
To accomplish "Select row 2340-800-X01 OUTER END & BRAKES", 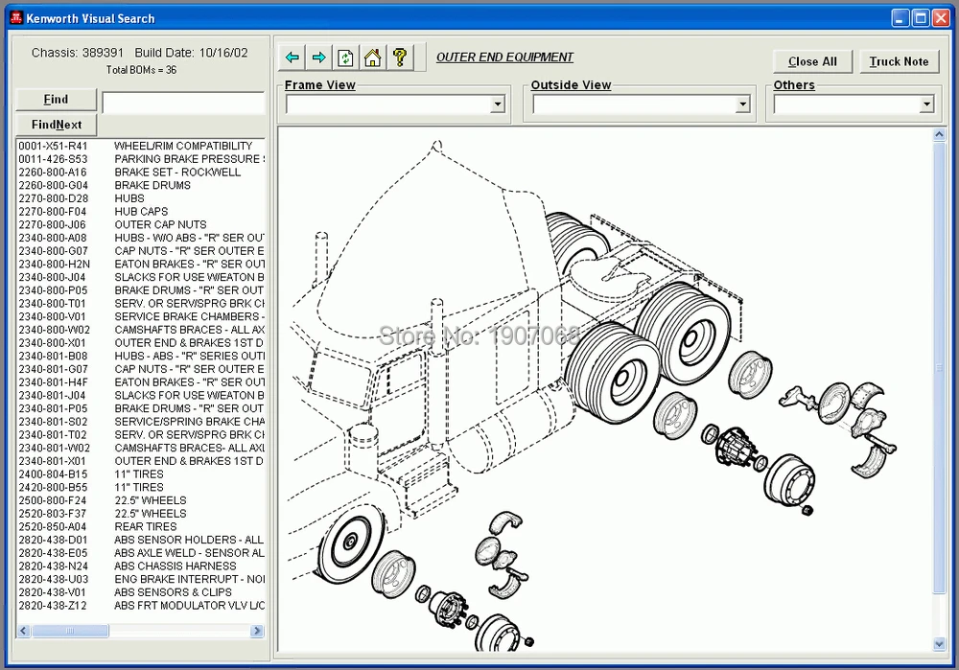I will 141,343.
